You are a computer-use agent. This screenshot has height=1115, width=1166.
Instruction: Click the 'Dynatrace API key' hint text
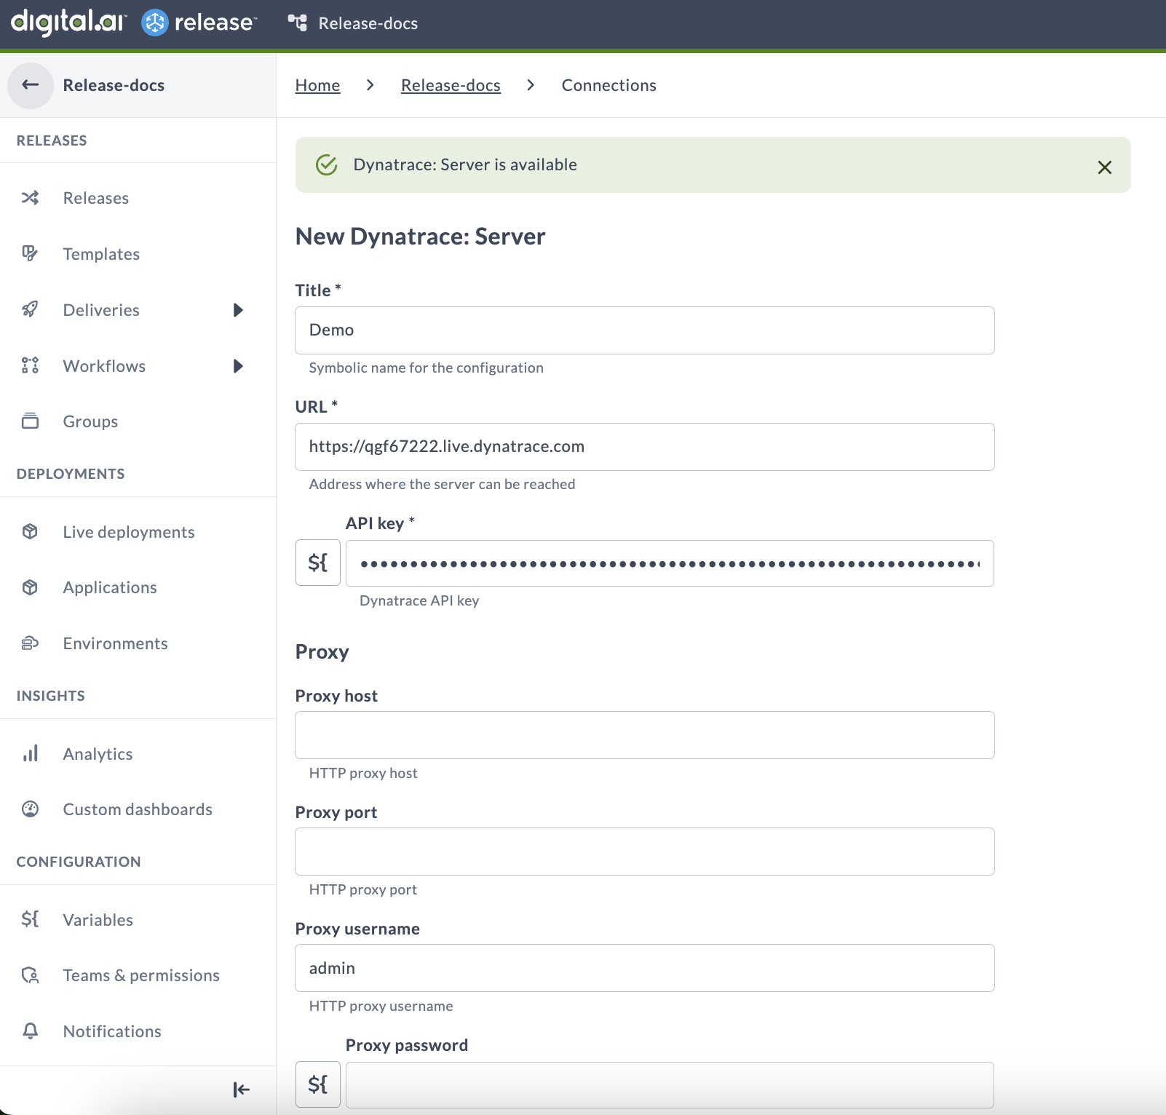click(x=419, y=600)
